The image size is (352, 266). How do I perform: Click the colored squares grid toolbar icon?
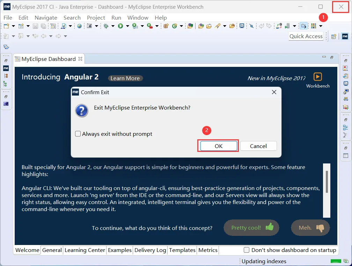pyautogui.click(x=314, y=26)
